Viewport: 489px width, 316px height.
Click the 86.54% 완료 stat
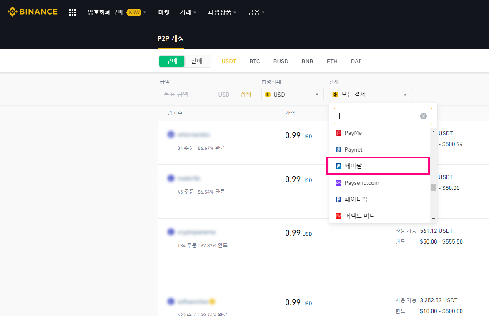211,192
